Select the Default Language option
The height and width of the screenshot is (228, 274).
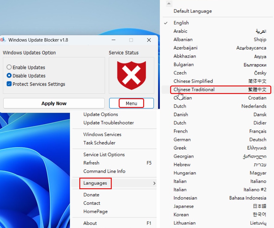193,11
